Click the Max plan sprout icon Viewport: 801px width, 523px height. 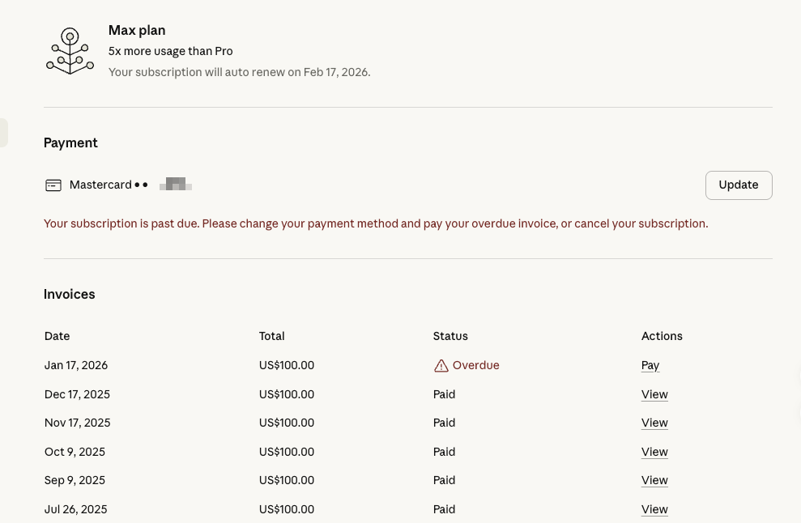70,51
